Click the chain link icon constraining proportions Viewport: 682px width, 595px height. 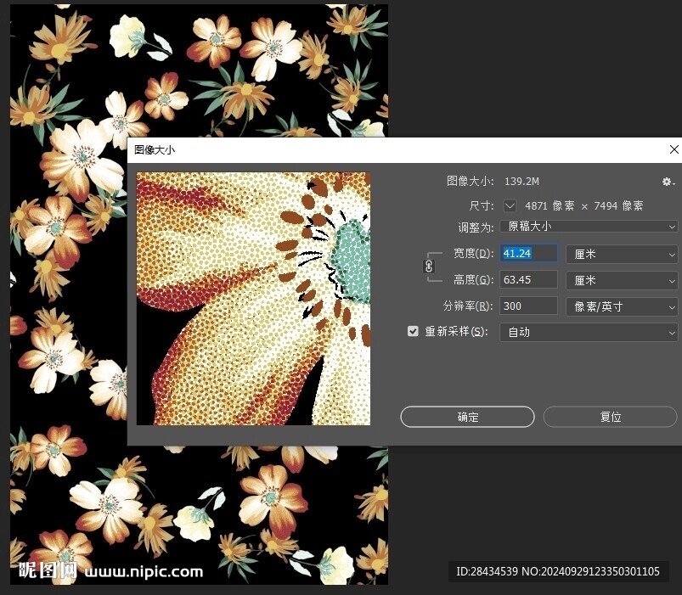click(x=430, y=266)
